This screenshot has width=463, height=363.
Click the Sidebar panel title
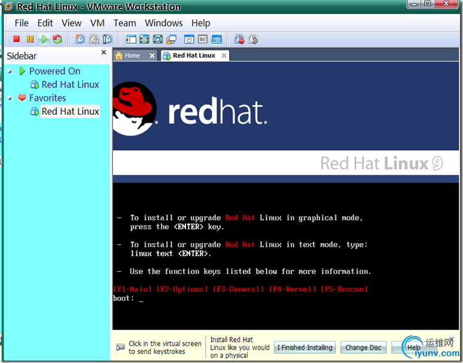(x=22, y=56)
